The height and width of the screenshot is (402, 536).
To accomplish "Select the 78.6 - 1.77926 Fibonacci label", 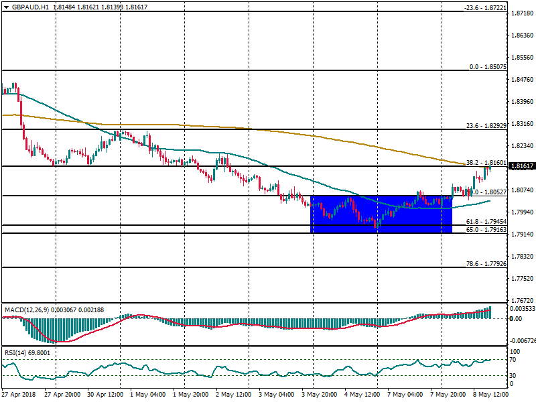I will click(486, 264).
